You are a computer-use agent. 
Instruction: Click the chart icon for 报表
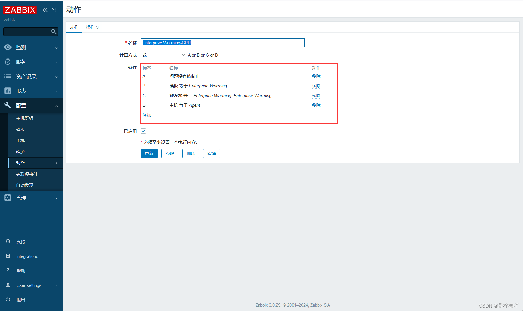coord(8,91)
